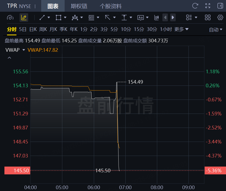This screenshot has width=226, height=191.
Task: Select the 分时 timeframe
Action: (12, 29)
